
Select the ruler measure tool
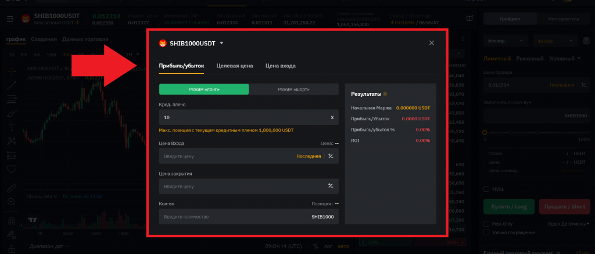(x=12, y=188)
